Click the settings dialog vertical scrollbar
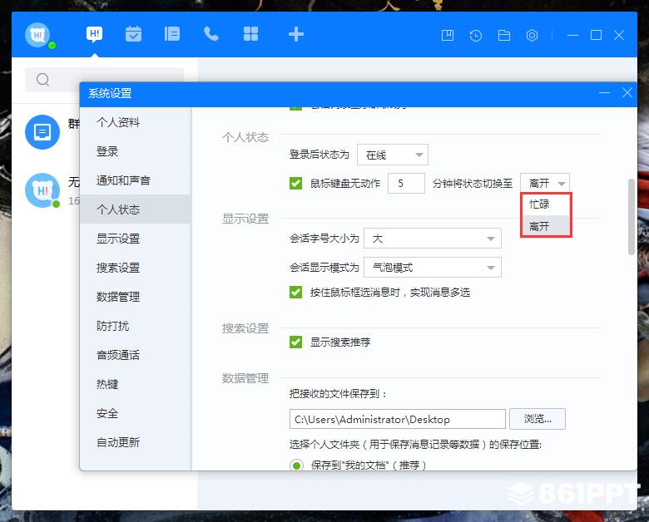This screenshot has width=649, height=522. point(632,217)
